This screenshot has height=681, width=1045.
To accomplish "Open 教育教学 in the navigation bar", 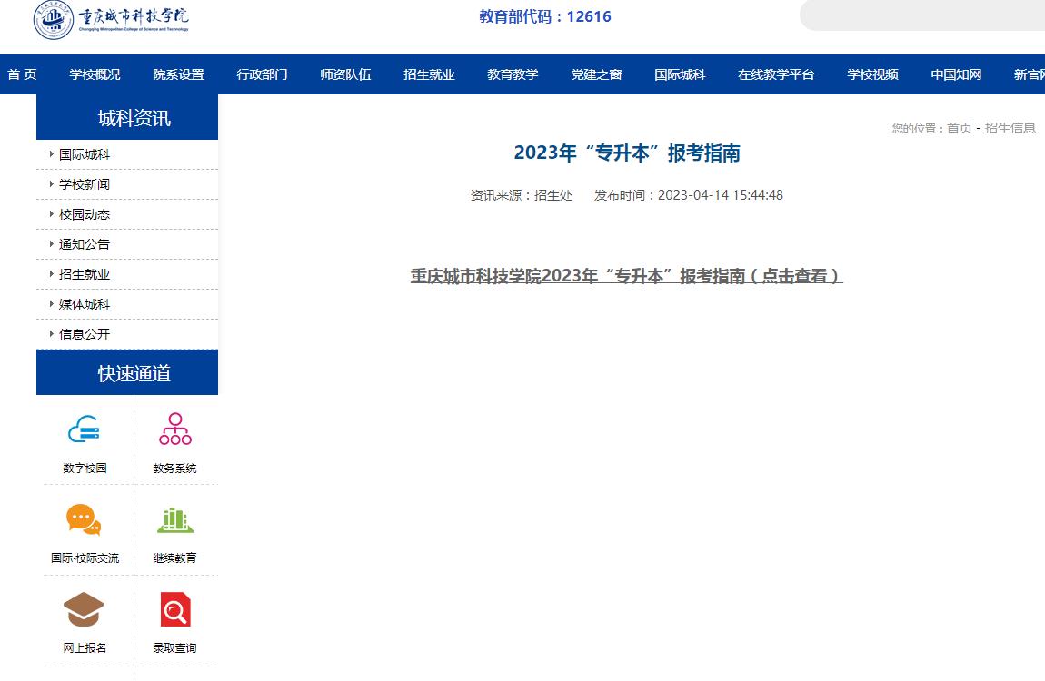I will (513, 74).
